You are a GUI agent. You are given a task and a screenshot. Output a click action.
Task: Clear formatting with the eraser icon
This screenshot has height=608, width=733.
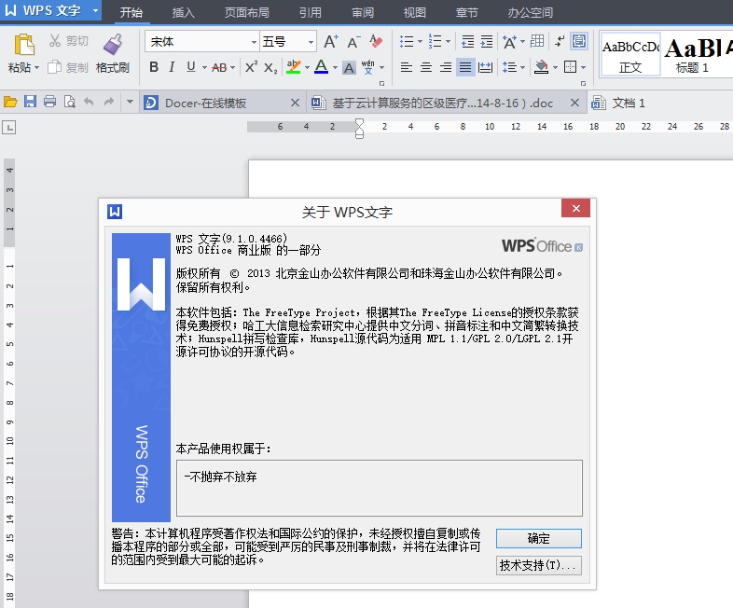(376, 41)
